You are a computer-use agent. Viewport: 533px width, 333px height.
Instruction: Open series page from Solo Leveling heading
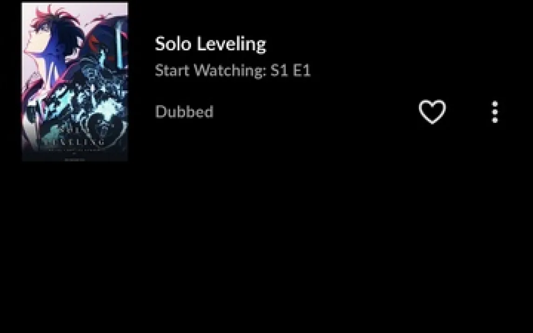[x=210, y=44]
